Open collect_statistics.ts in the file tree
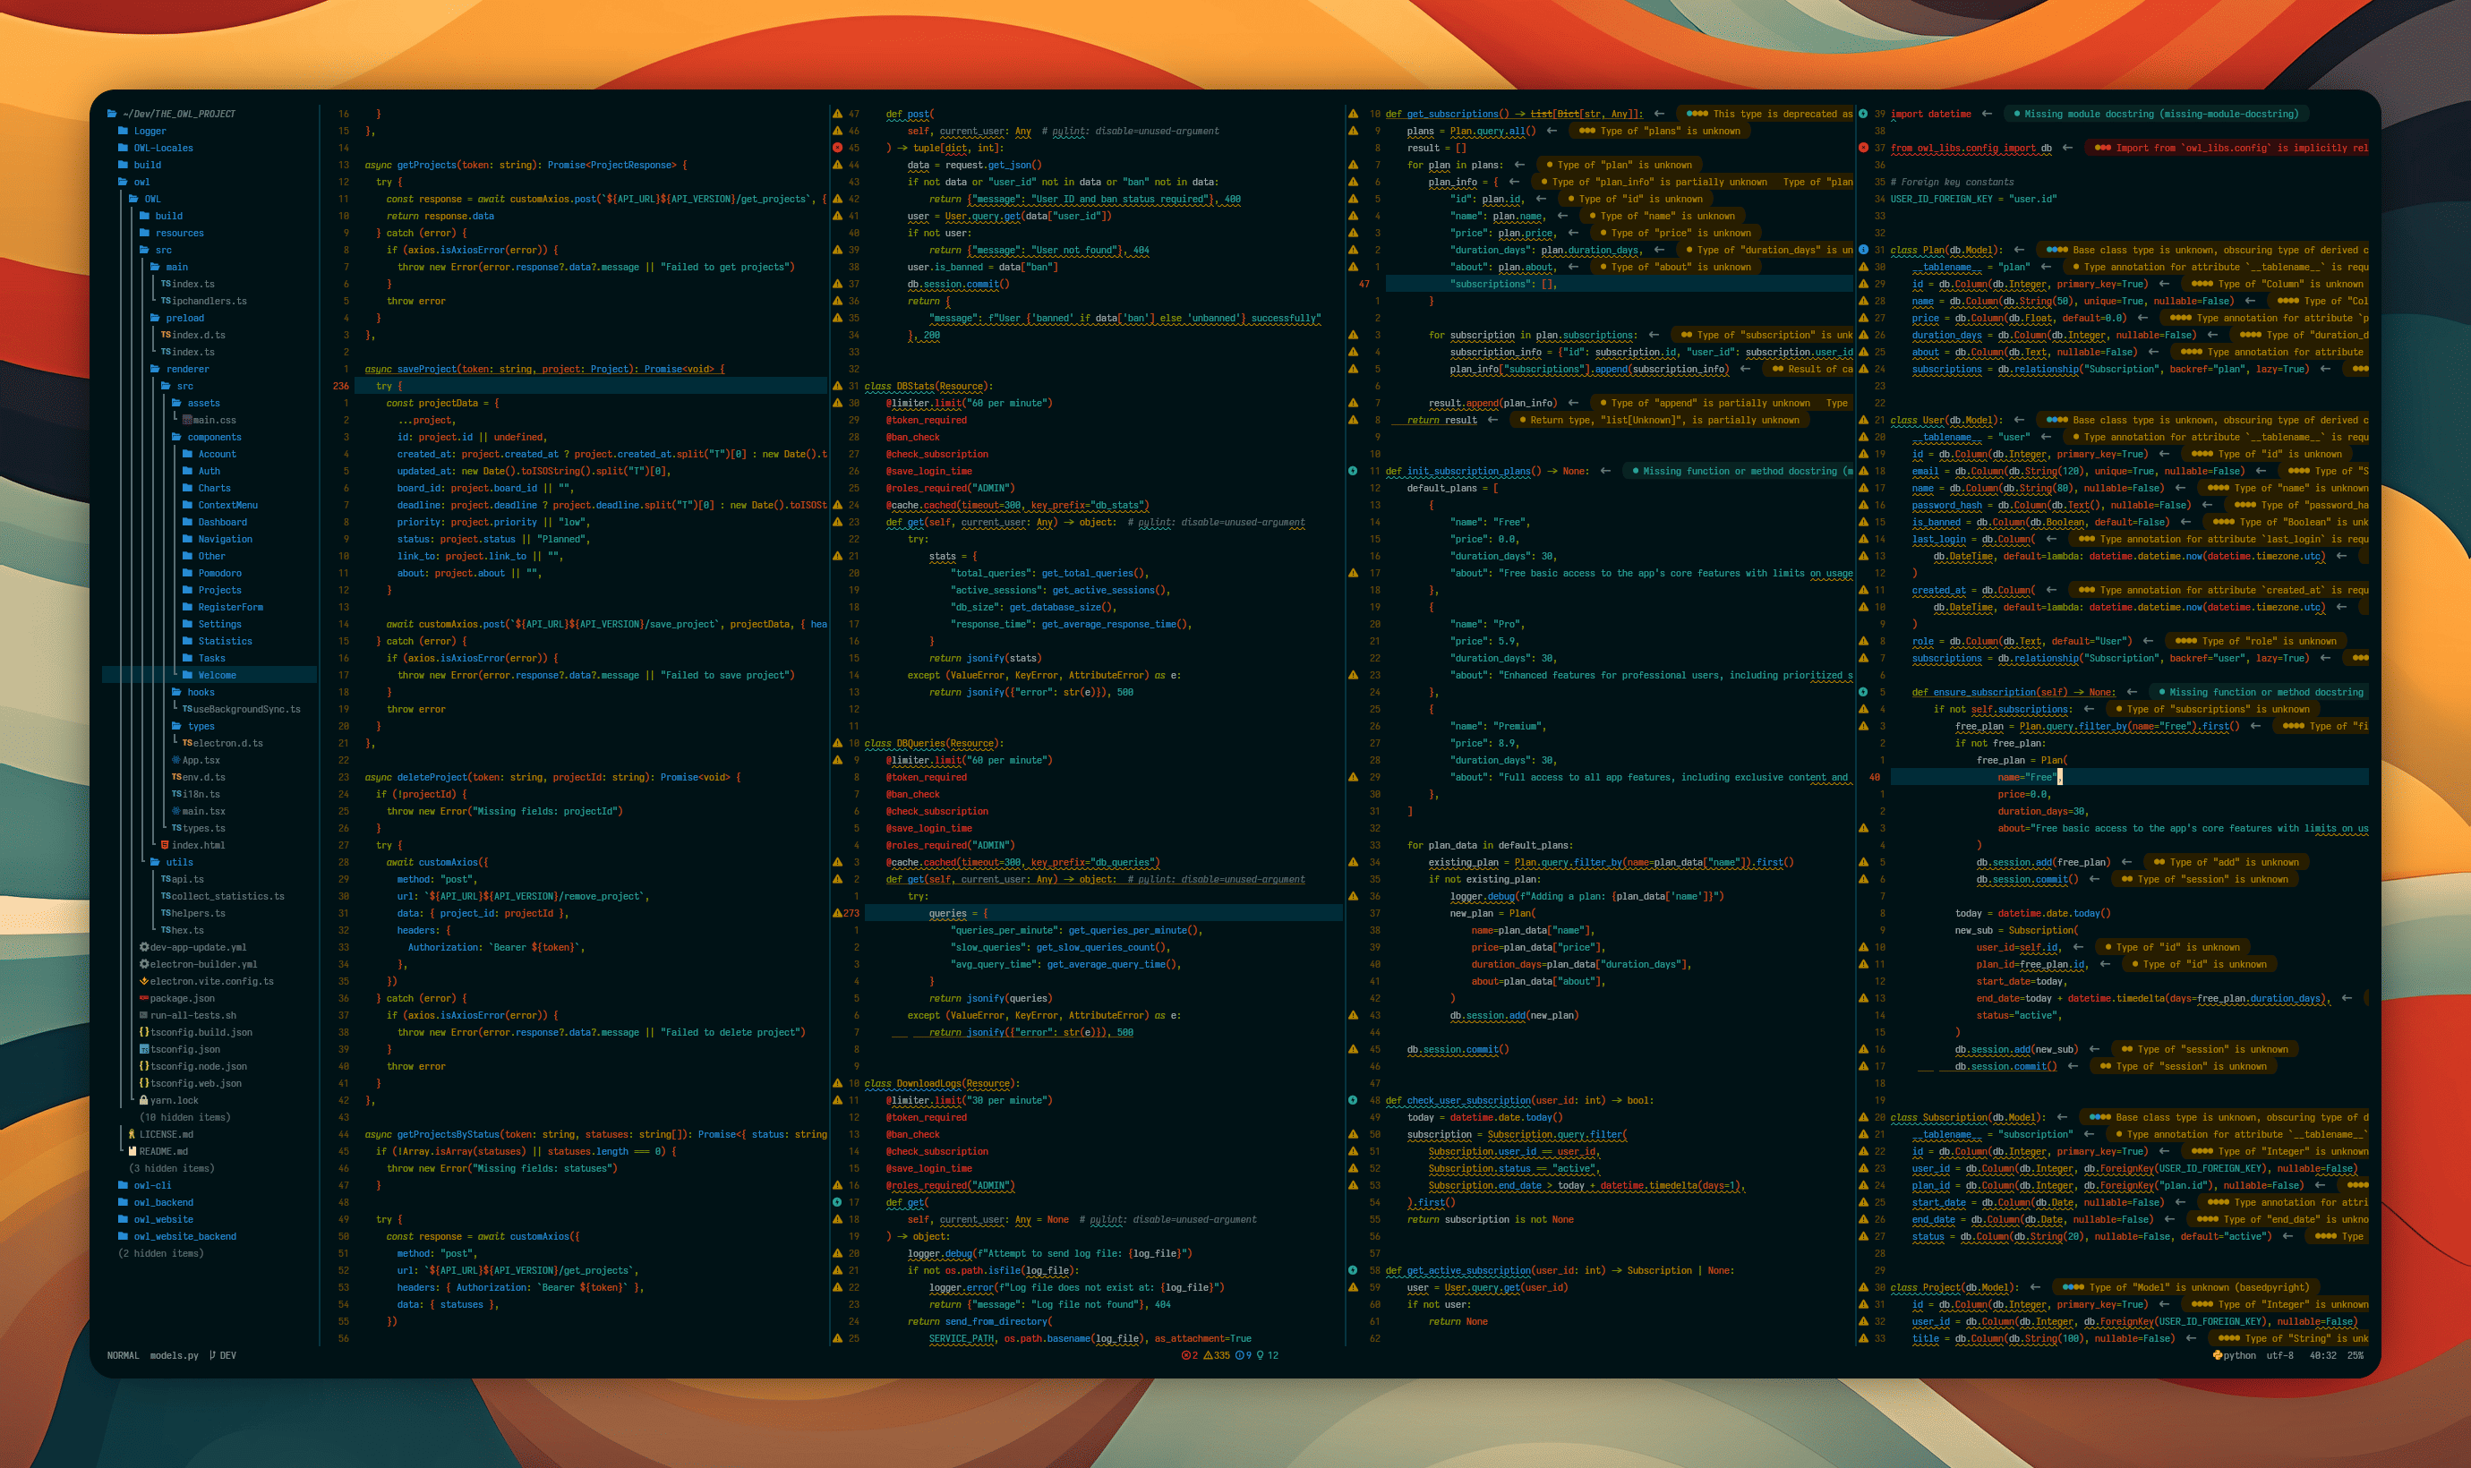This screenshot has height=1468, width=2471. point(227,896)
